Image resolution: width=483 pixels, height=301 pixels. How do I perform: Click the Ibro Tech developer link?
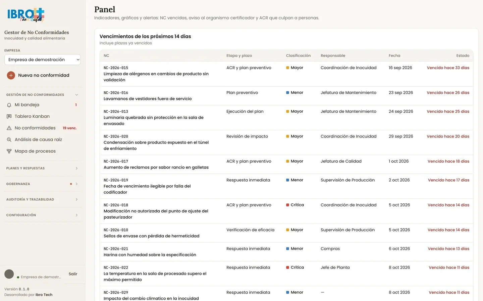tap(44, 295)
